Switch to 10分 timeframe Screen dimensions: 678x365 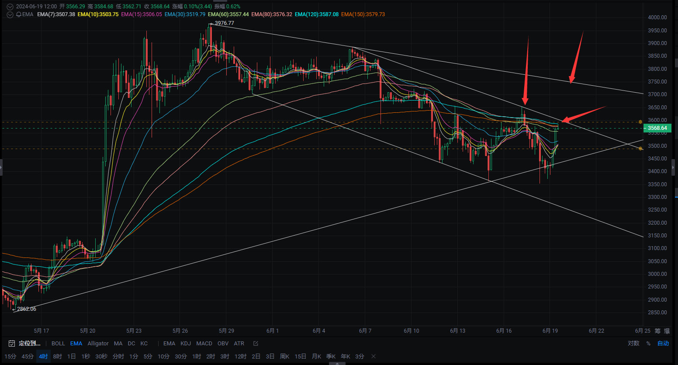(x=163, y=356)
